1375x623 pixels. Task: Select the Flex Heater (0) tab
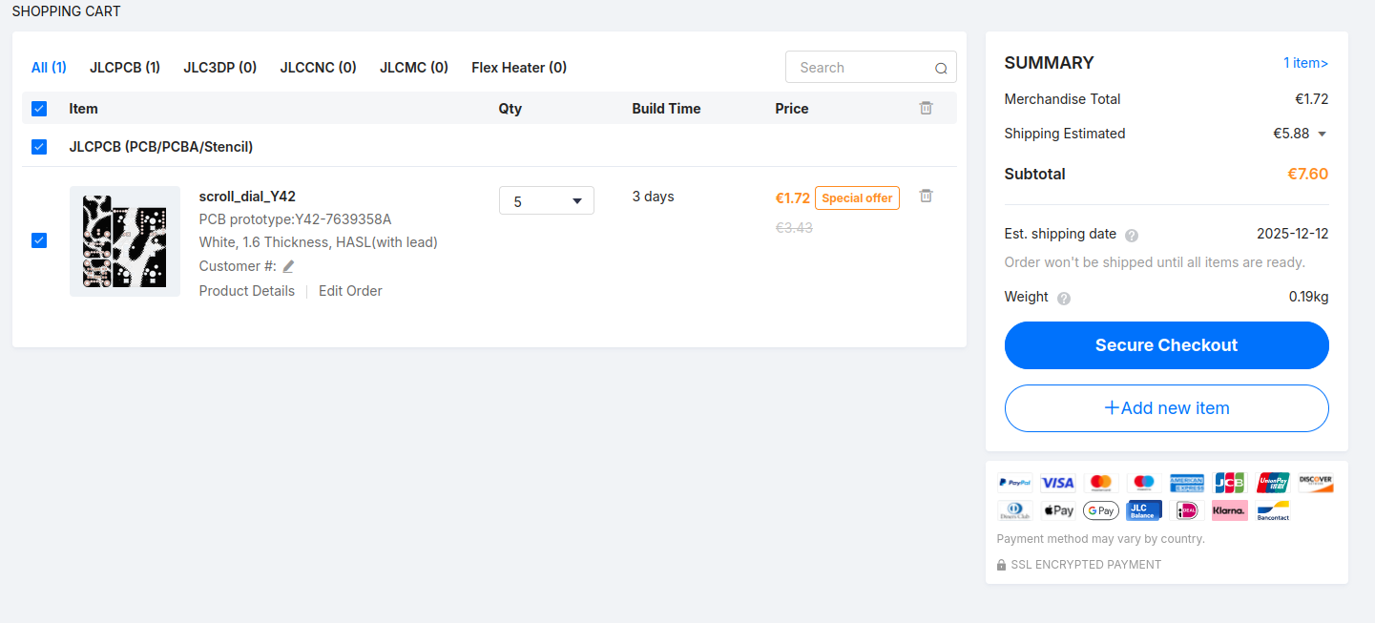(518, 68)
